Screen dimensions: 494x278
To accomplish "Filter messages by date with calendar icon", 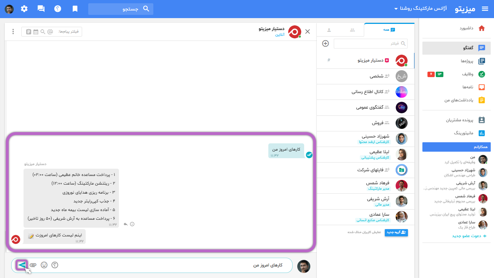I will (x=36, y=32).
